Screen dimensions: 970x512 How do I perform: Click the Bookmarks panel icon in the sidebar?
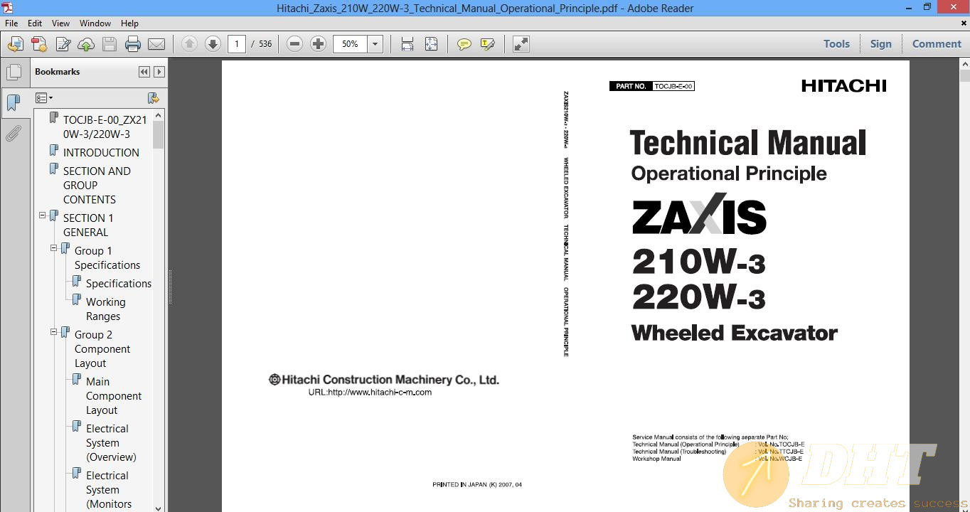14,103
